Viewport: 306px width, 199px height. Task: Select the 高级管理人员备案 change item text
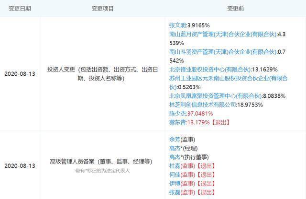pyautogui.click(x=101, y=162)
